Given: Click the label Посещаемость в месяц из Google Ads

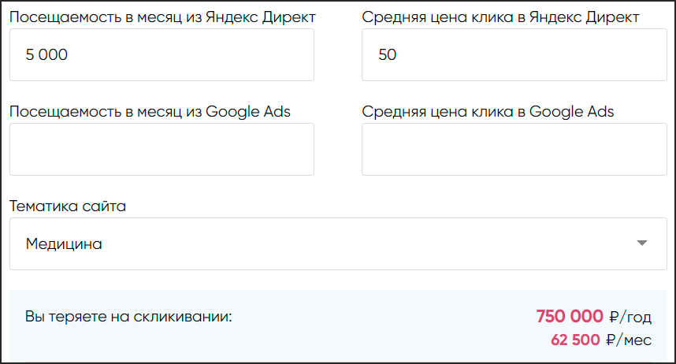Looking at the screenshot, I should 150,111.
